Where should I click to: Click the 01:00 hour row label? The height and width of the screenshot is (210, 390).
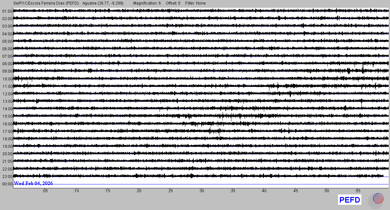tap(7, 11)
